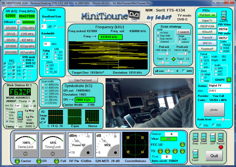This screenshot has width=236, height=167.
Task: Click the FEC 1/2 green LED
Action: 182,144
